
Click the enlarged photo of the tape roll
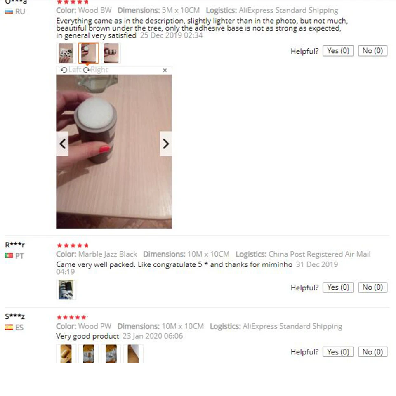pyautogui.click(x=114, y=151)
